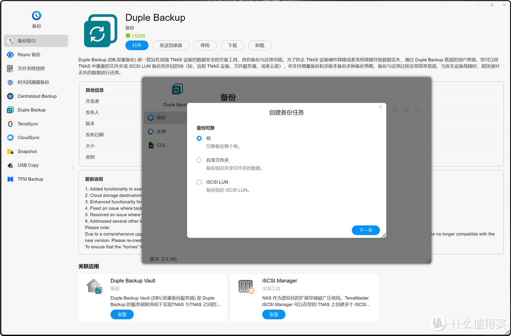Click the 卸载 button

pos(260,45)
